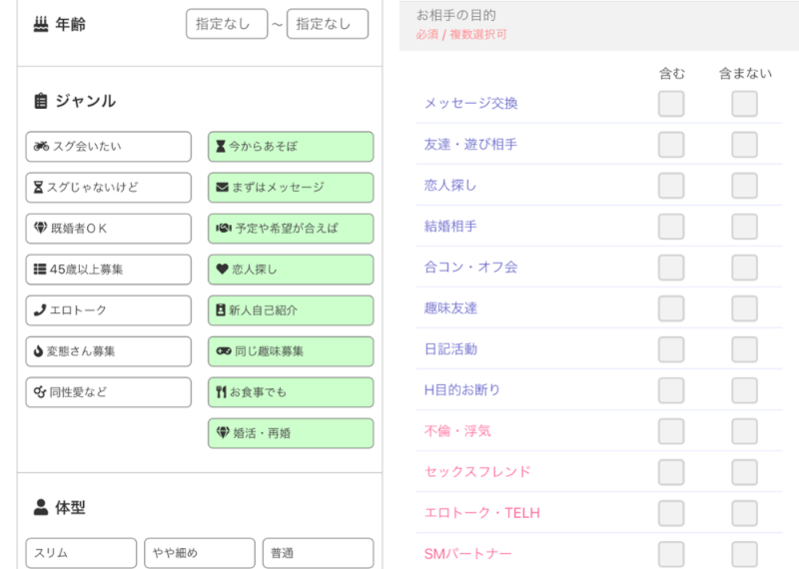Check 含まない for エロトーク・TELH
This screenshot has width=799, height=569.
pyautogui.click(x=744, y=513)
